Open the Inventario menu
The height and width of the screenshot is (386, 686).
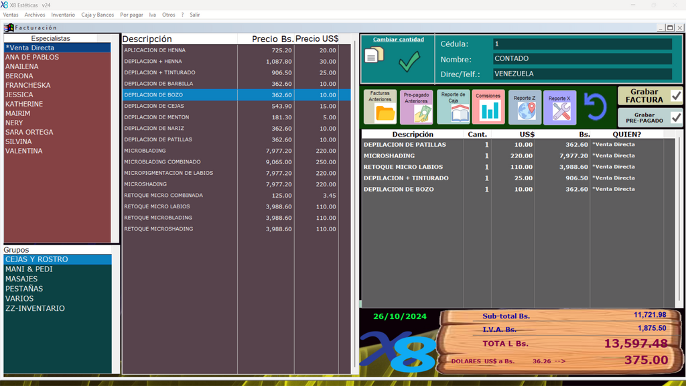point(63,15)
